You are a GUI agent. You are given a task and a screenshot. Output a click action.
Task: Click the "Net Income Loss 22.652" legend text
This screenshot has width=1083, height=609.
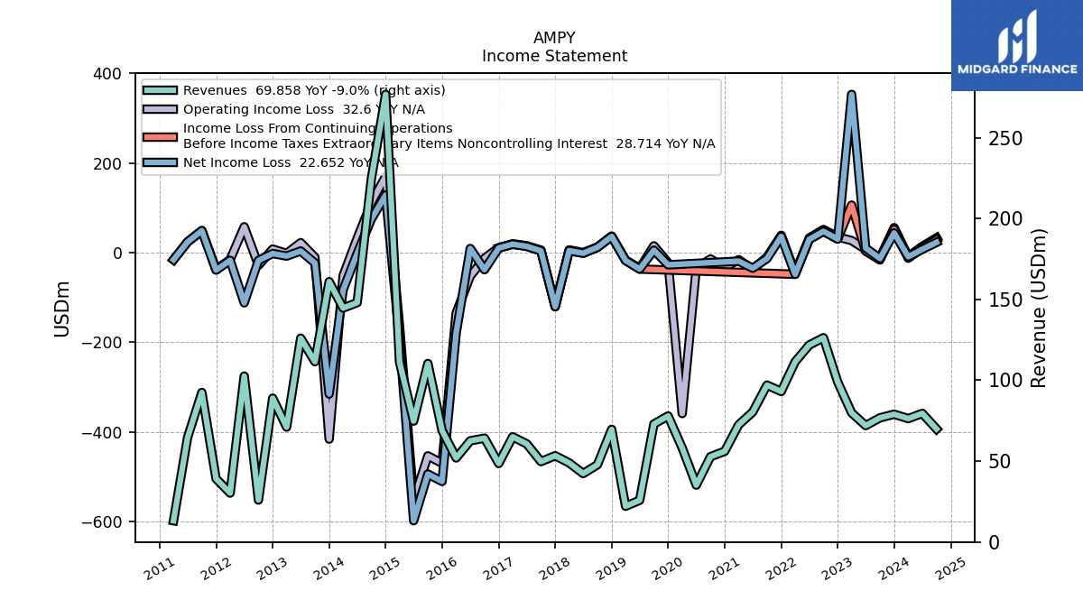pyautogui.click(x=290, y=163)
